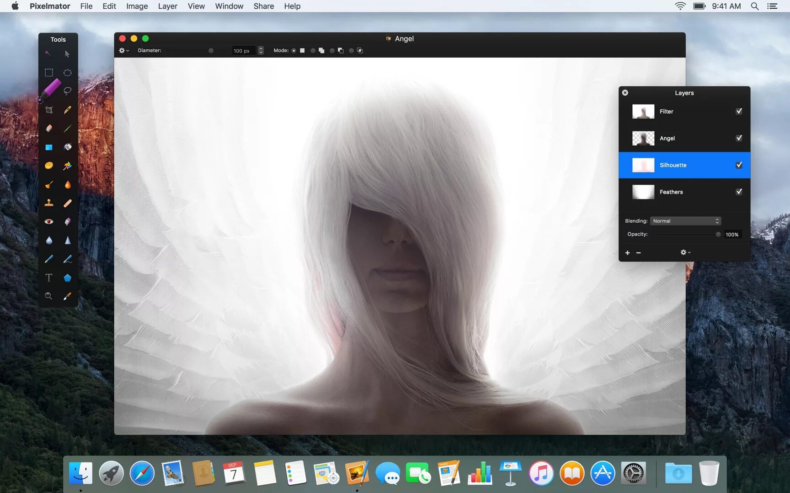The height and width of the screenshot is (493, 790).
Task: Select the Rectangular Marquee tool
Action: click(49, 73)
